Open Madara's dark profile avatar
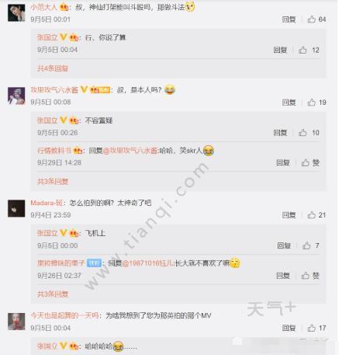 16,208
